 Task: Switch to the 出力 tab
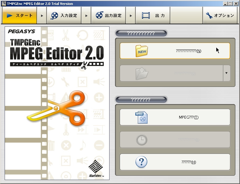click(x=153, y=15)
